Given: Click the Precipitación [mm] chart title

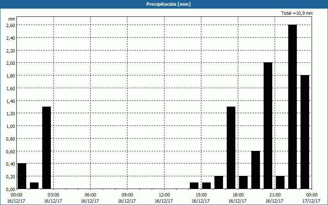Looking at the screenshot, I should pos(169,4).
